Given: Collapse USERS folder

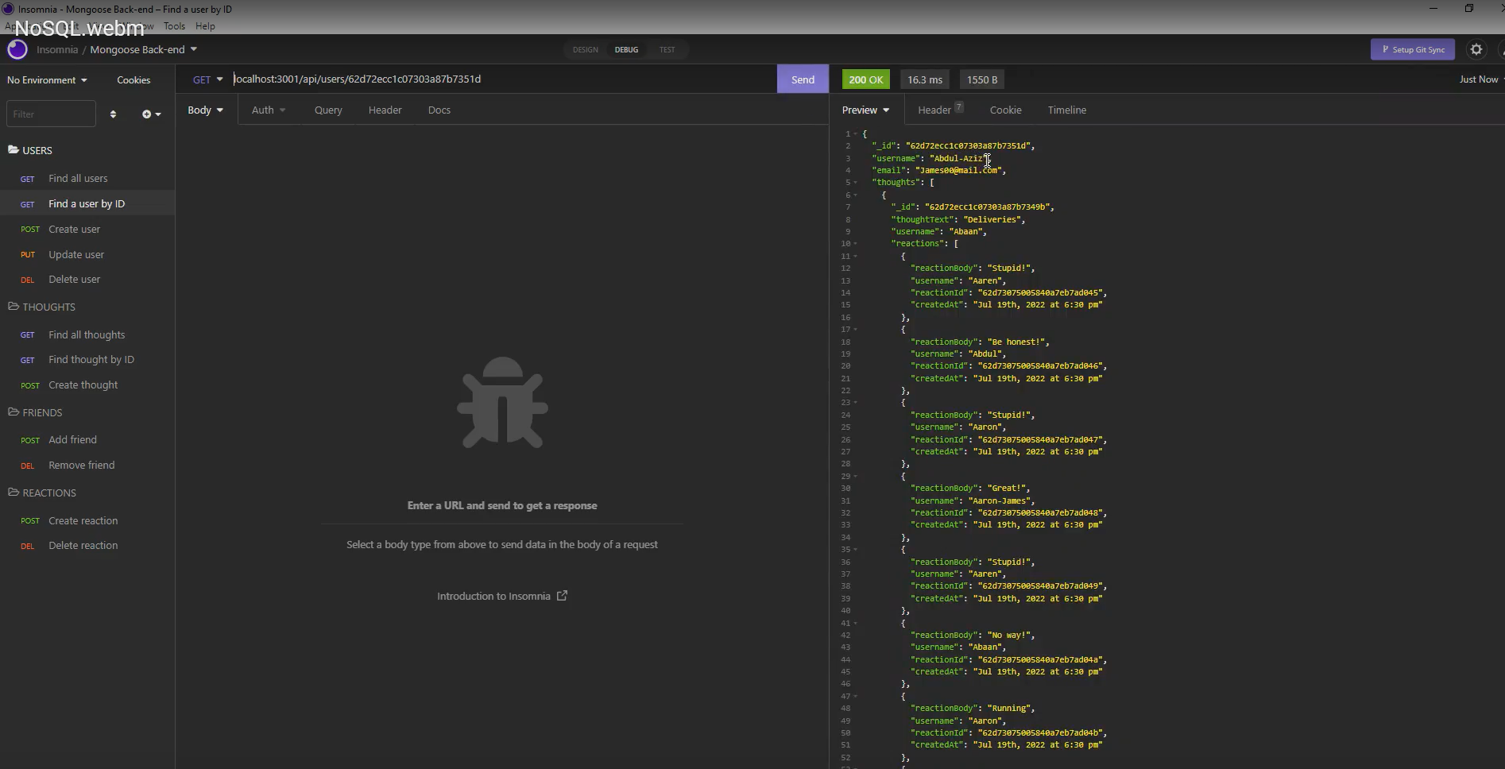Looking at the screenshot, I should pyautogui.click(x=29, y=150).
